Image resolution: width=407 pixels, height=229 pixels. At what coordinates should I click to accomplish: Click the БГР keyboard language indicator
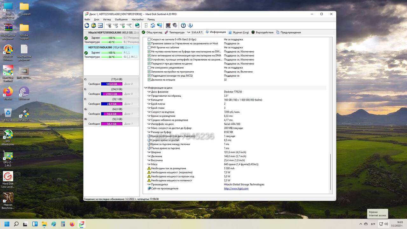373,224
